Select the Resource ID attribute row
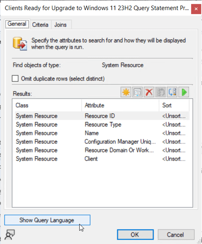The width and height of the screenshot is (202, 244). tap(100, 116)
